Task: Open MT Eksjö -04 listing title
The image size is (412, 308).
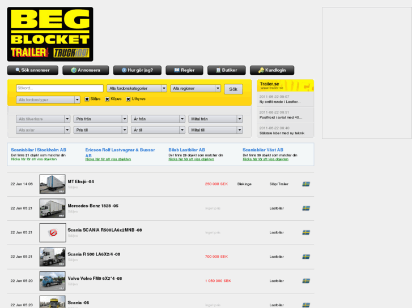Action: tap(81, 181)
